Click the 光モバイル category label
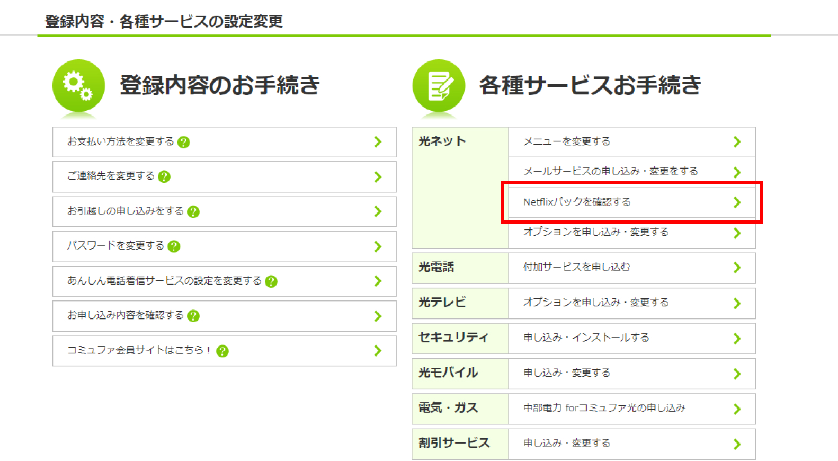This screenshot has width=838, height=461. (448, 373)
